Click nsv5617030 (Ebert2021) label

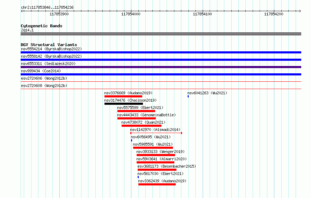(160, 174)
